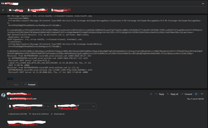208x128 pixels.
Task: Click the poepjes1.pdf file icon in the card
Action: [x=10, y=106]
